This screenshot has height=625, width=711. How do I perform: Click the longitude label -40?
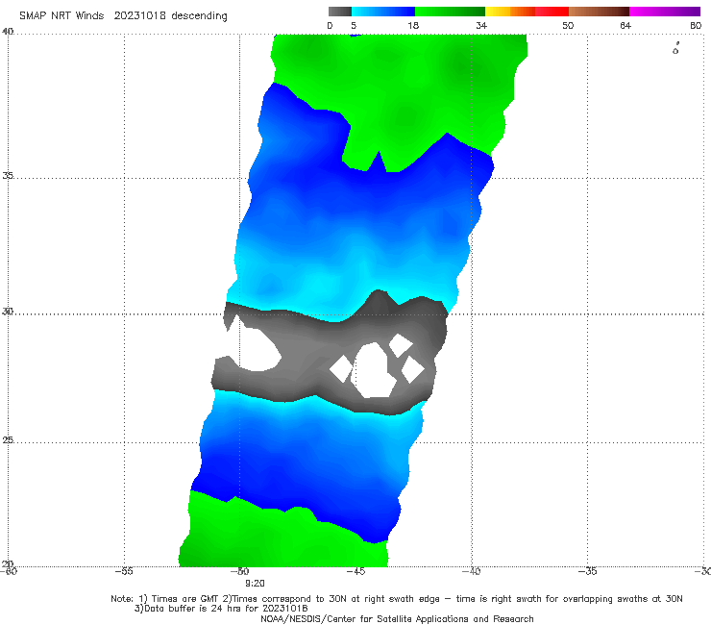point(472,571)
